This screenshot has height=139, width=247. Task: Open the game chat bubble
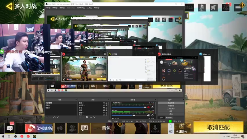(x=10, y=128)
